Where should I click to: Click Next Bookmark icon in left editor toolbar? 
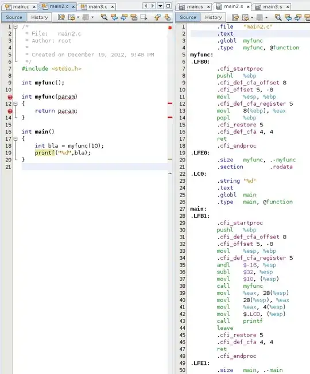[168, 17]
